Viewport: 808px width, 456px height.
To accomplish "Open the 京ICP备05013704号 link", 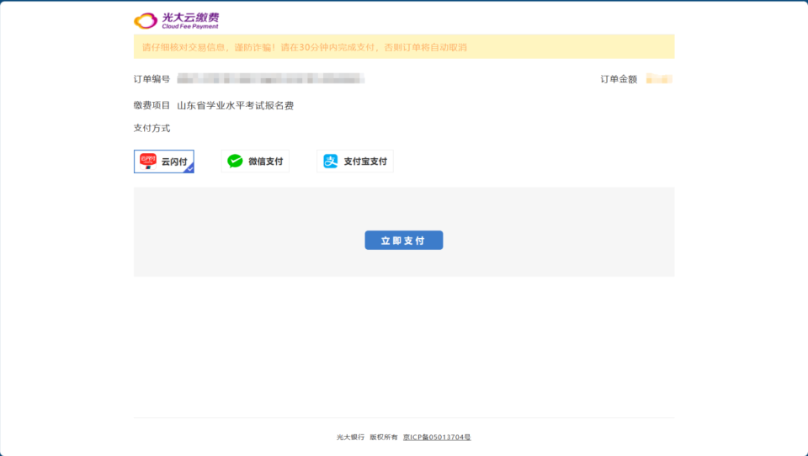I will point(437,437).
